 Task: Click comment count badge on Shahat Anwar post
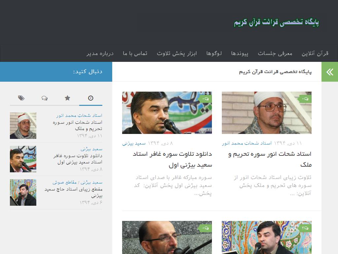tap(305, 99)
